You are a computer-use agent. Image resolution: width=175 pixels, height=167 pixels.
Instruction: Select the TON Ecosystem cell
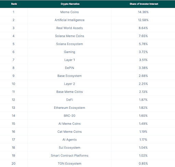[69, 164]
